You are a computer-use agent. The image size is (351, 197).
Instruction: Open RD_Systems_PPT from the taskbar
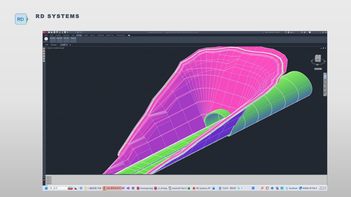click(202, 188)
